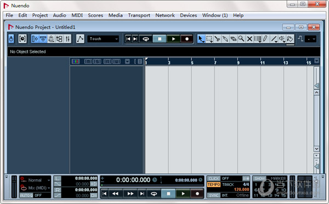Toggle Show Inspector button
The image size is (329, 204).
35,39
